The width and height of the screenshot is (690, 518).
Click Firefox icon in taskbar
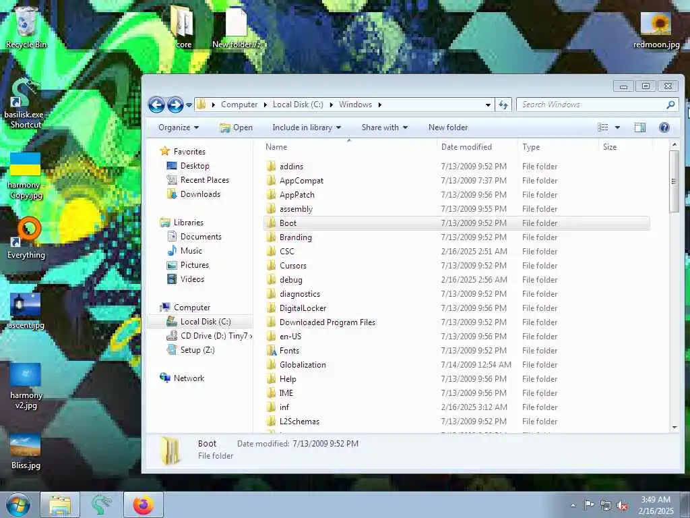[144, 505]
